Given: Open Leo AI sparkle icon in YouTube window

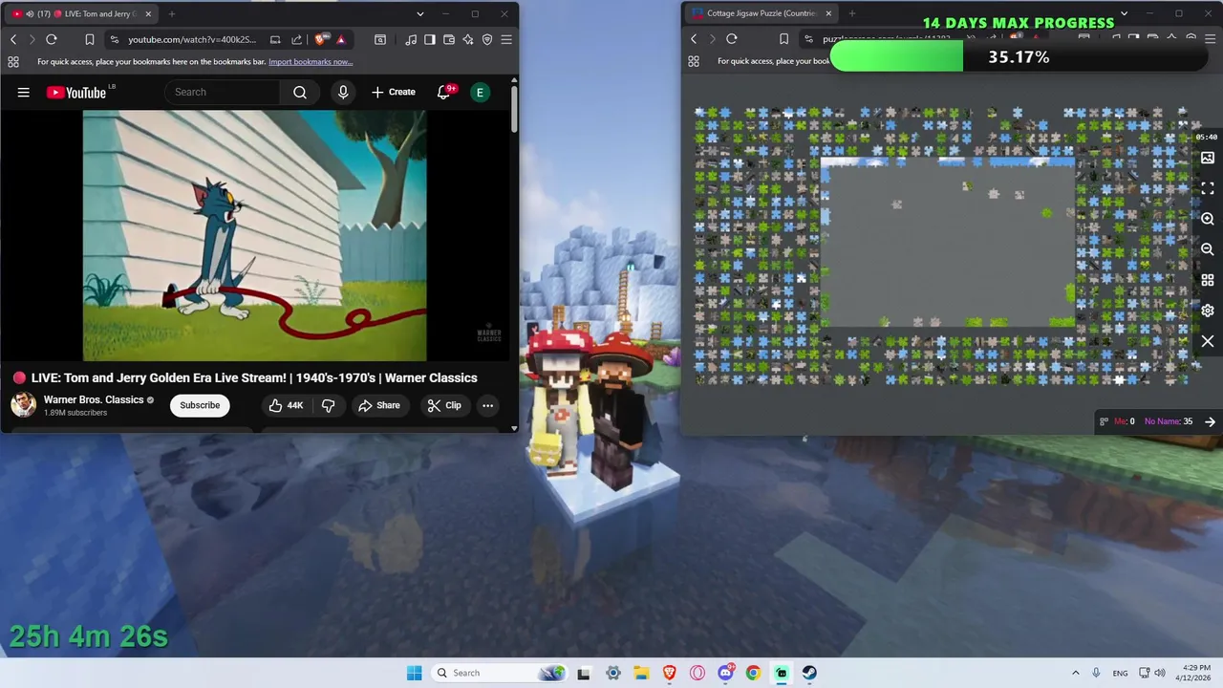Looking at the screenshot, I should point(468,39).
